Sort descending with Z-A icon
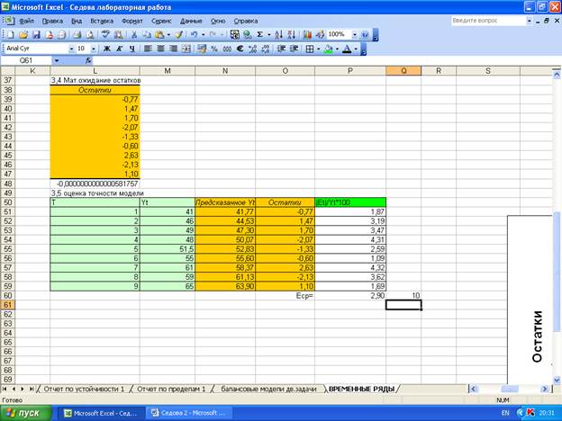 [292, 34]
